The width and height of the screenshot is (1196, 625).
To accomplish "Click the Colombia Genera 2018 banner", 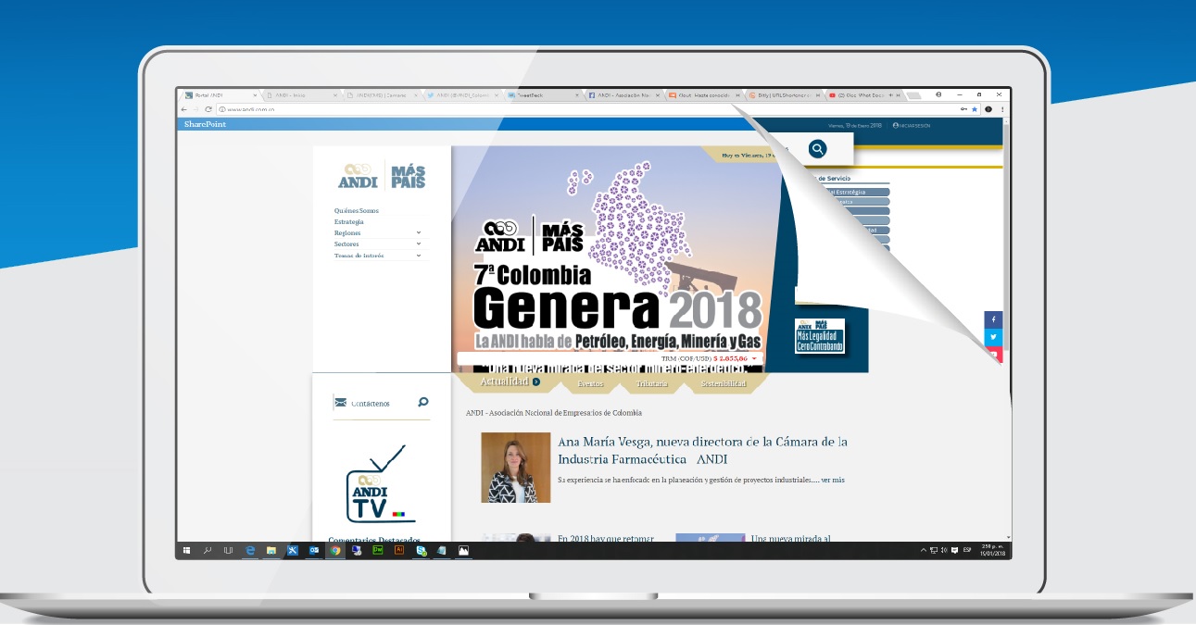I will (x=615, y=259).
